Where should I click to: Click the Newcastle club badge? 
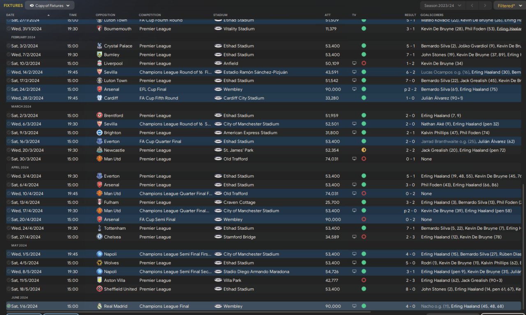pos(99,150)
